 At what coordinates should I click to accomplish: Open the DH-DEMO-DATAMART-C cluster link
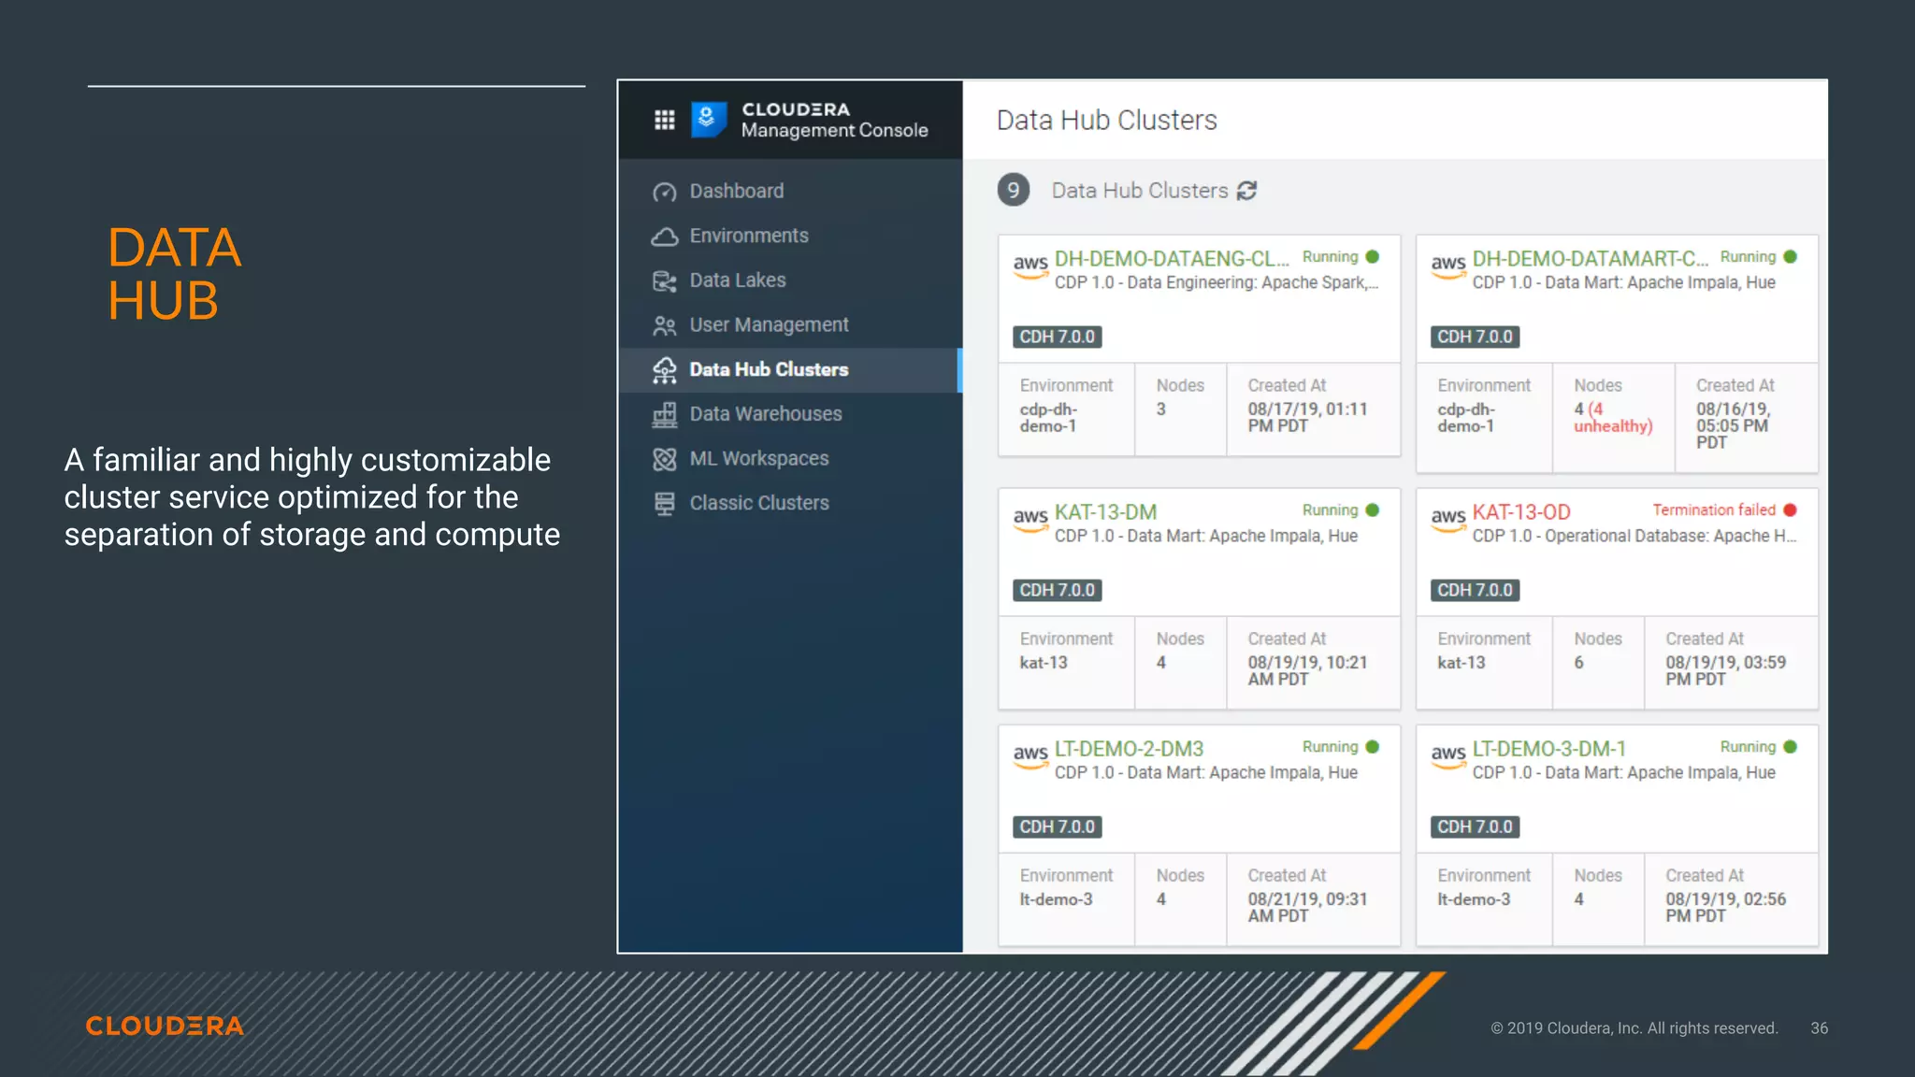1591,259
